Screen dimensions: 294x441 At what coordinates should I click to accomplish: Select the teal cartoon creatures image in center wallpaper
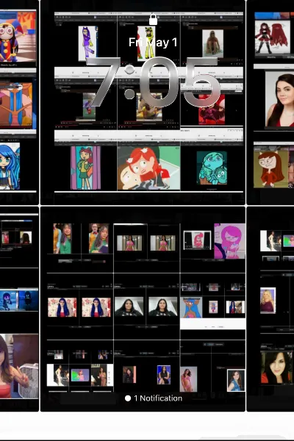pos(212,168)
